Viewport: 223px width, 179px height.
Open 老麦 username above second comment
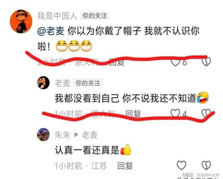click(x=62, y=83)
